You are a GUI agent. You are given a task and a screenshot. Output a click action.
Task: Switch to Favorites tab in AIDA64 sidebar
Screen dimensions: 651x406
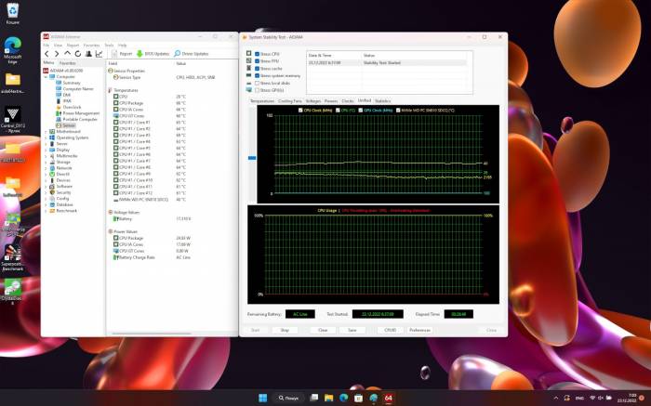tap(68, 63)
